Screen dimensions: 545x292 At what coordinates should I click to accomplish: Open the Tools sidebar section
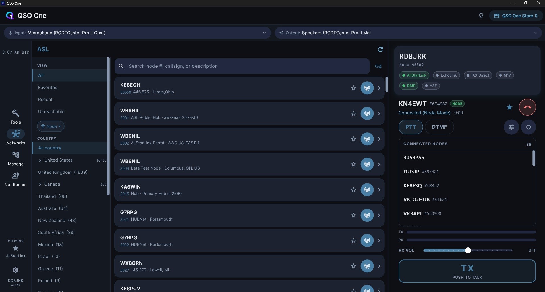click(x=16, y=117)
